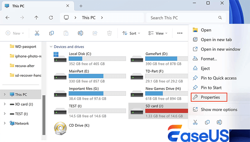Click SD card (J:) red usage bar
Image resolution: width=250 pixels, height=142 pixels.
(167, 111)
